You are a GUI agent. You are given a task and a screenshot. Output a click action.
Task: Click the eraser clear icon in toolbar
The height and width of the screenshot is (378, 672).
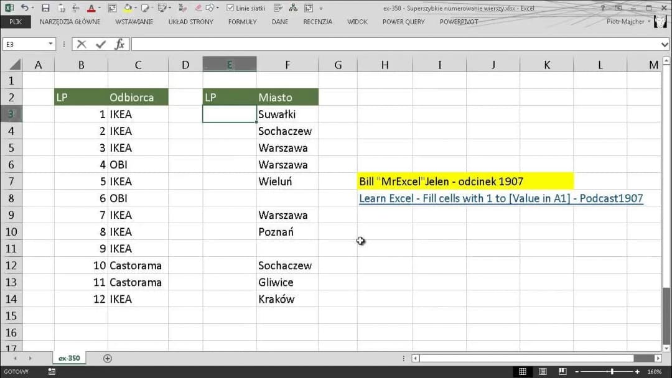point(198,8)
